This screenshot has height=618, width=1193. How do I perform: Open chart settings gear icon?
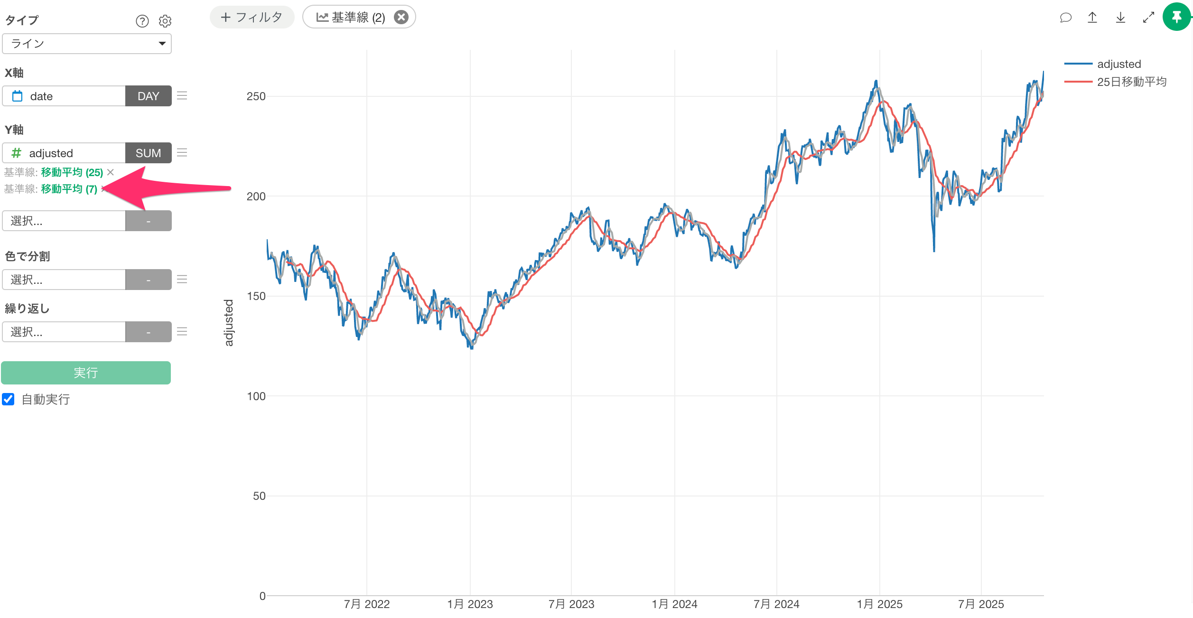(x=165, y=21)
